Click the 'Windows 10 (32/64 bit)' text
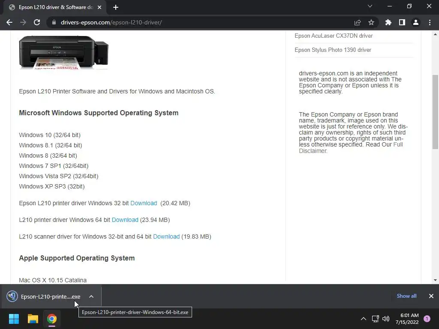The image size is (439, 329). tap(50, 135)
